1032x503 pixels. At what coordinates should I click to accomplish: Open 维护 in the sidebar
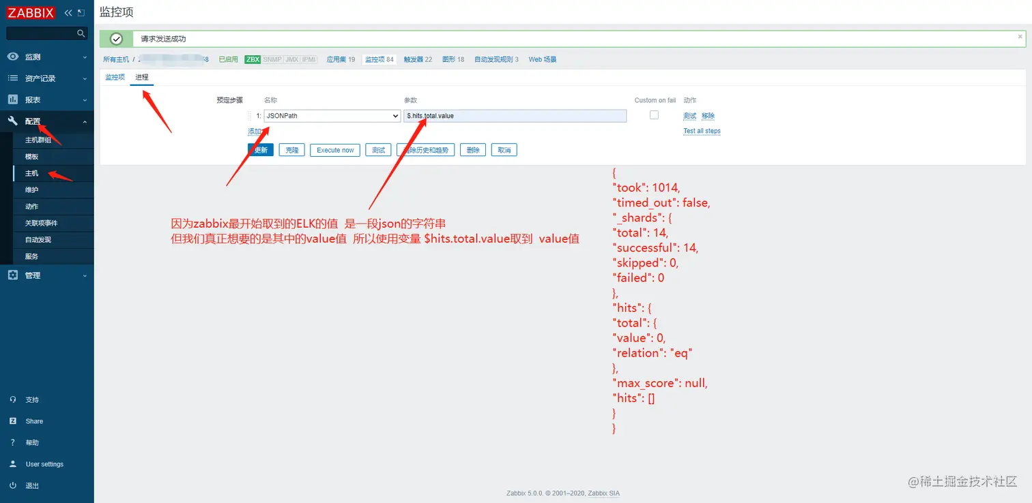click(x=32, y=190)
